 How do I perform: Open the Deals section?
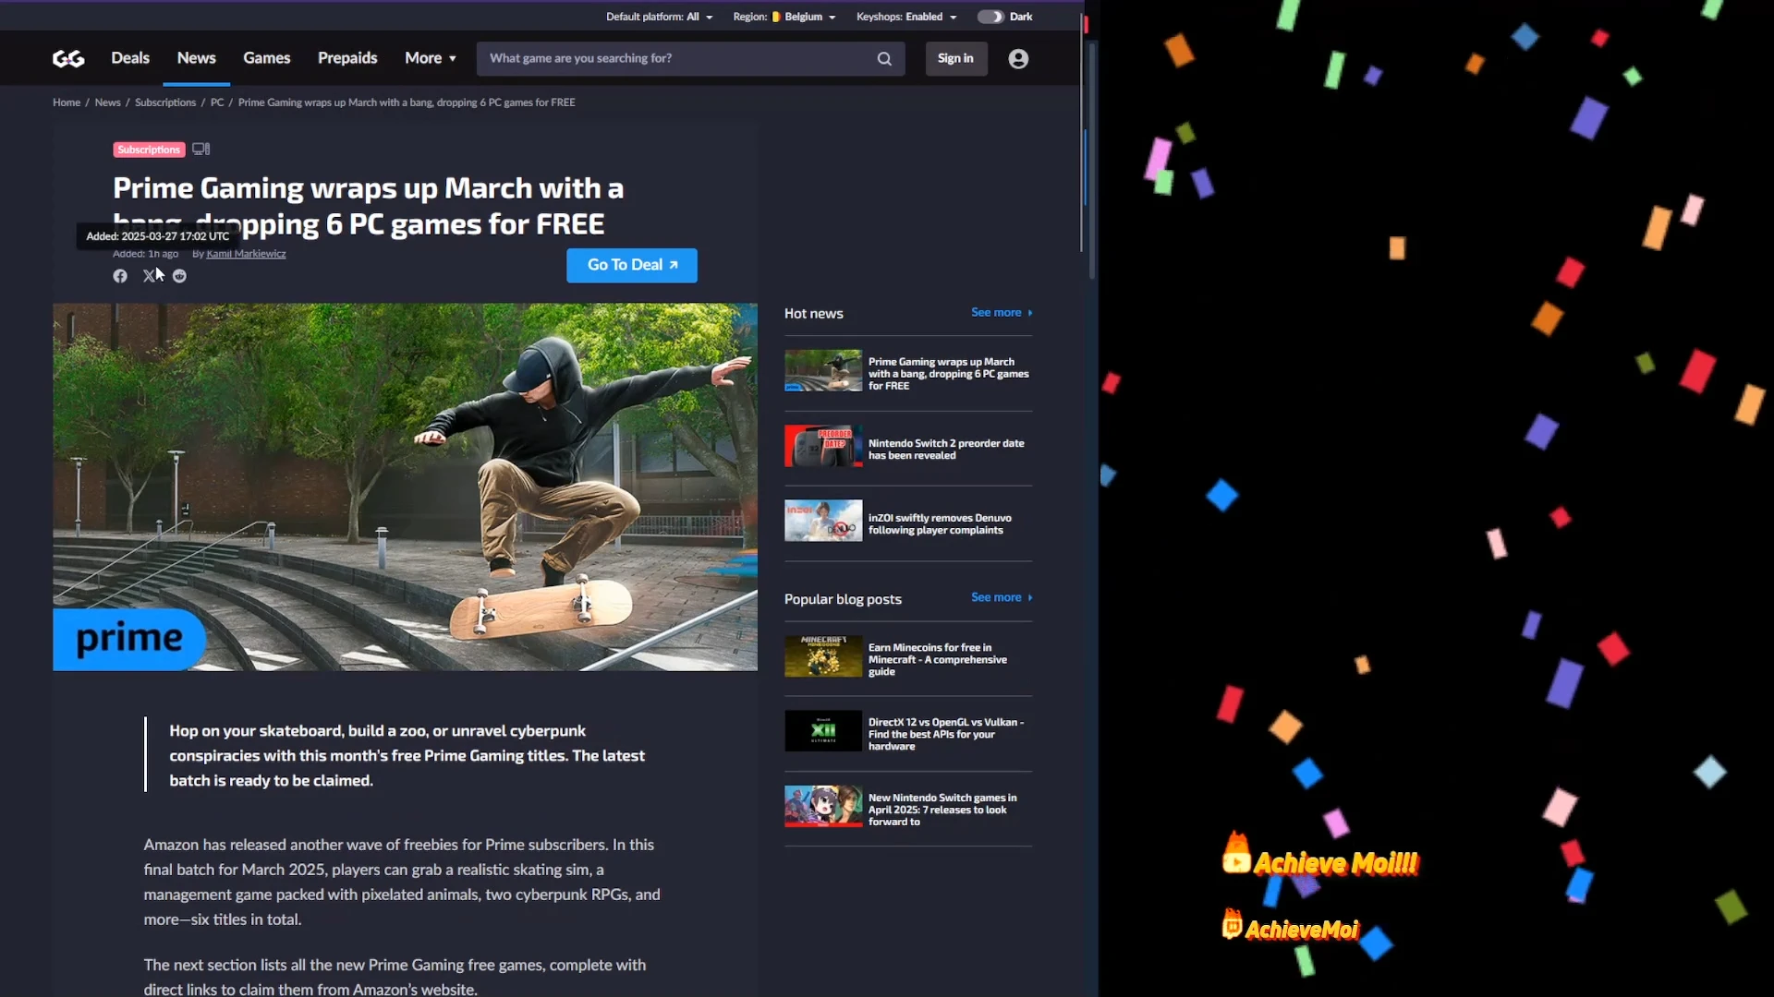(x=130, y=58)
